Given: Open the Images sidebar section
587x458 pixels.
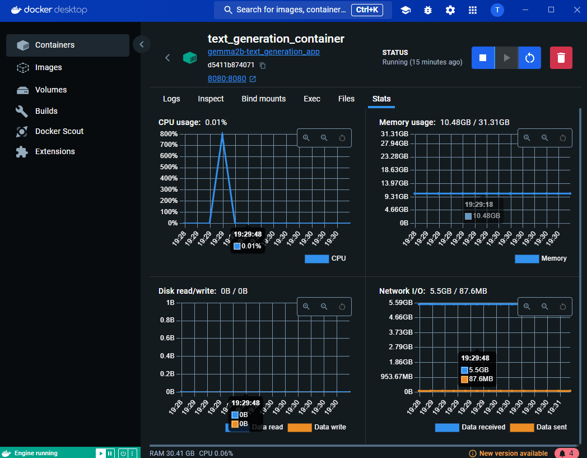Looking at the screenshot, I should [x=68, y=67].
